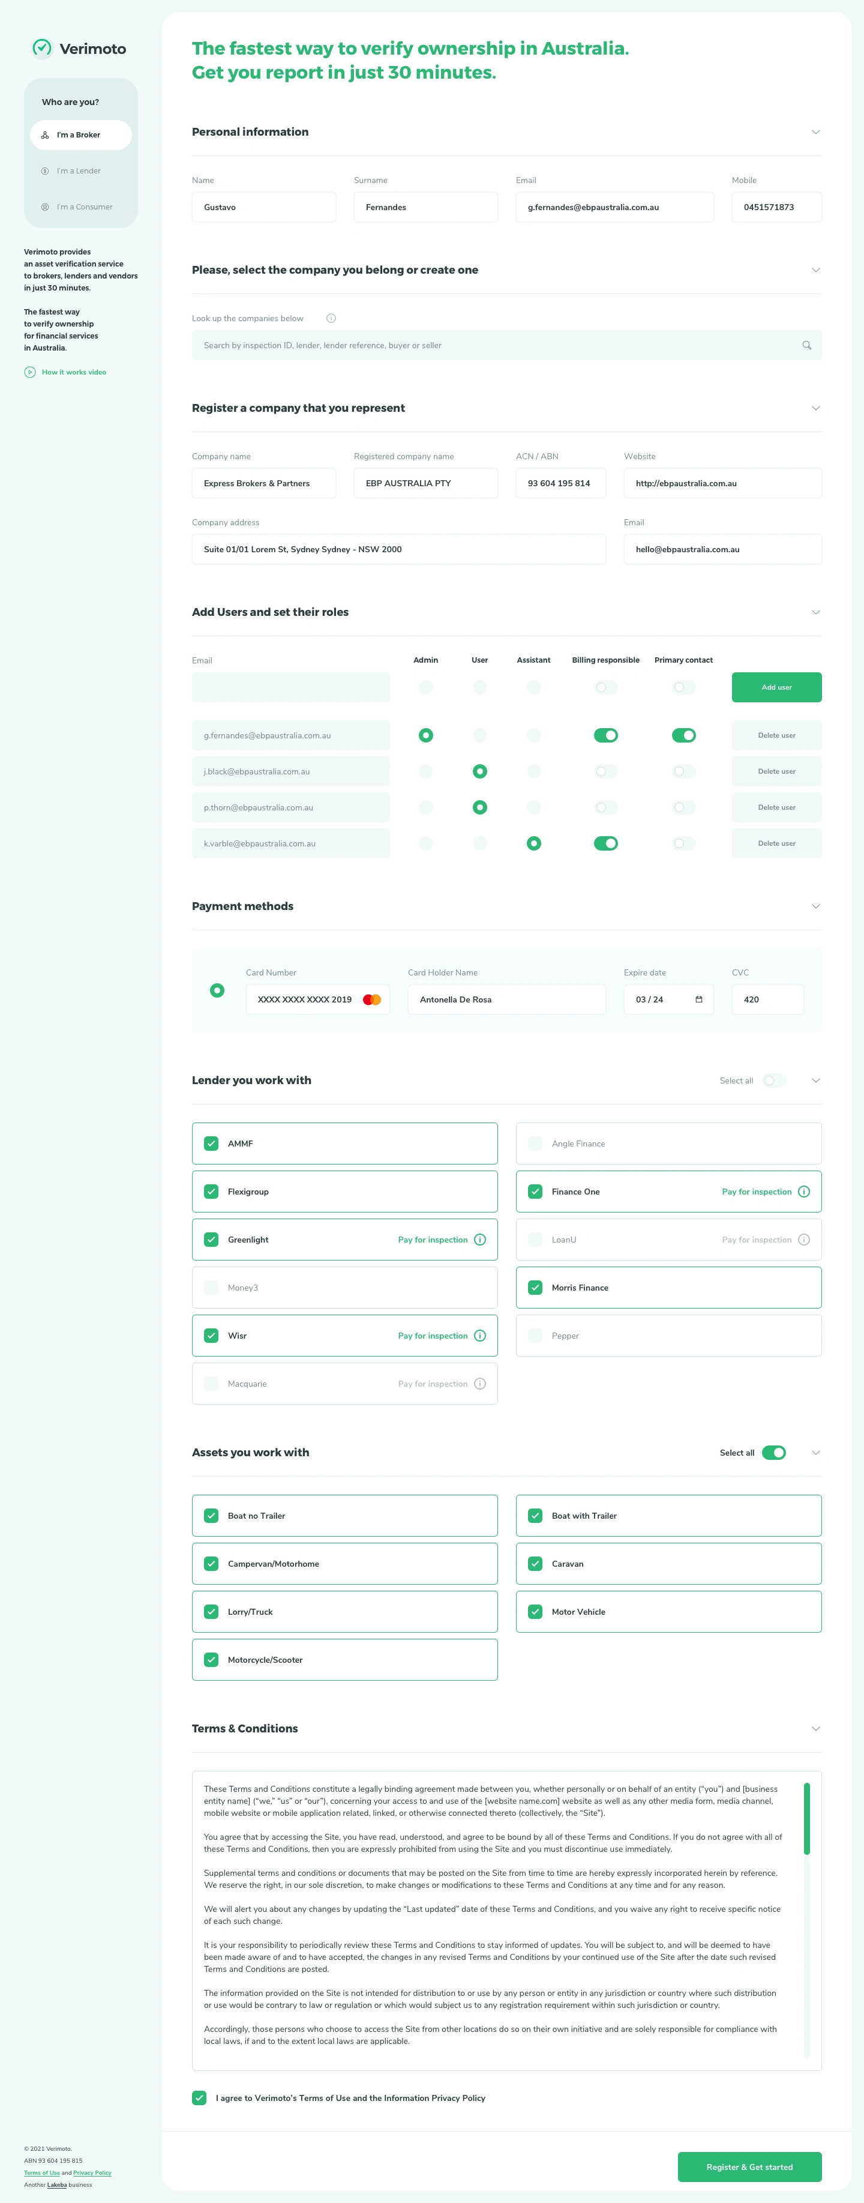Click the Verimoto checkmark logo icon
864x2203 pixels.
coord(42,48)
